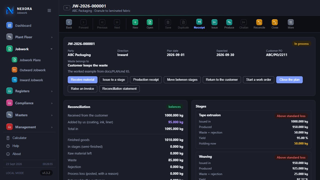Click the Raise an invoice button
The image size is (320, 180).
tap(82, 89)
